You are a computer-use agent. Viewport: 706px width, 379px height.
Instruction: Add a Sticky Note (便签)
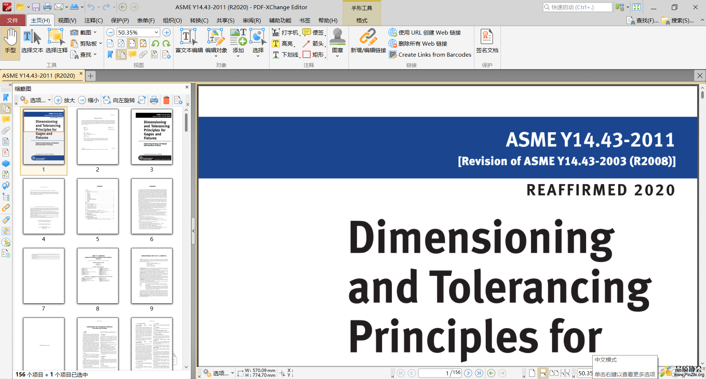(313, 32)
